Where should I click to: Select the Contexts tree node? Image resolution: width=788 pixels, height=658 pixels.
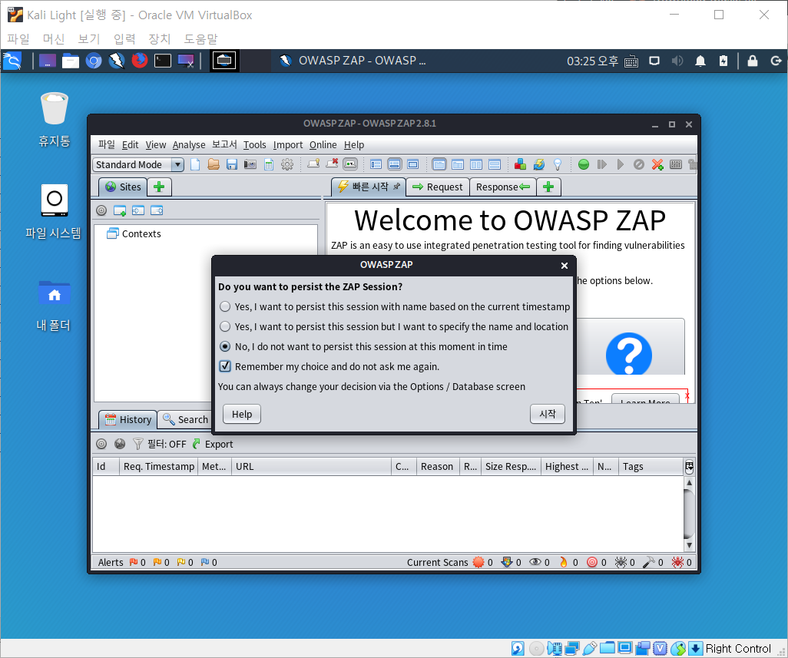click(x=134, y=233)
